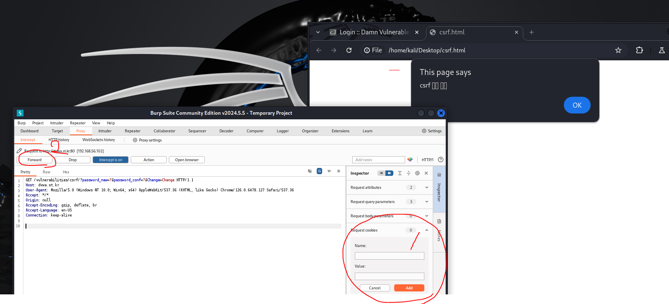Switch to the Logger tab

283,131
